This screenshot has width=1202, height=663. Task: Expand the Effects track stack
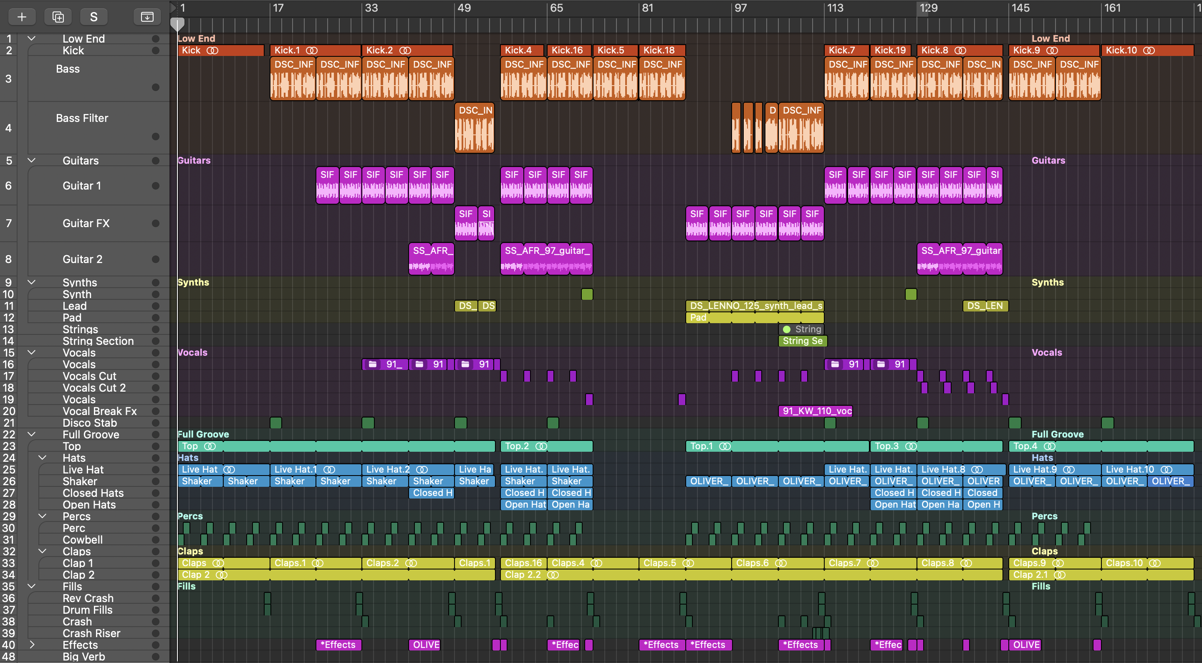31,645
